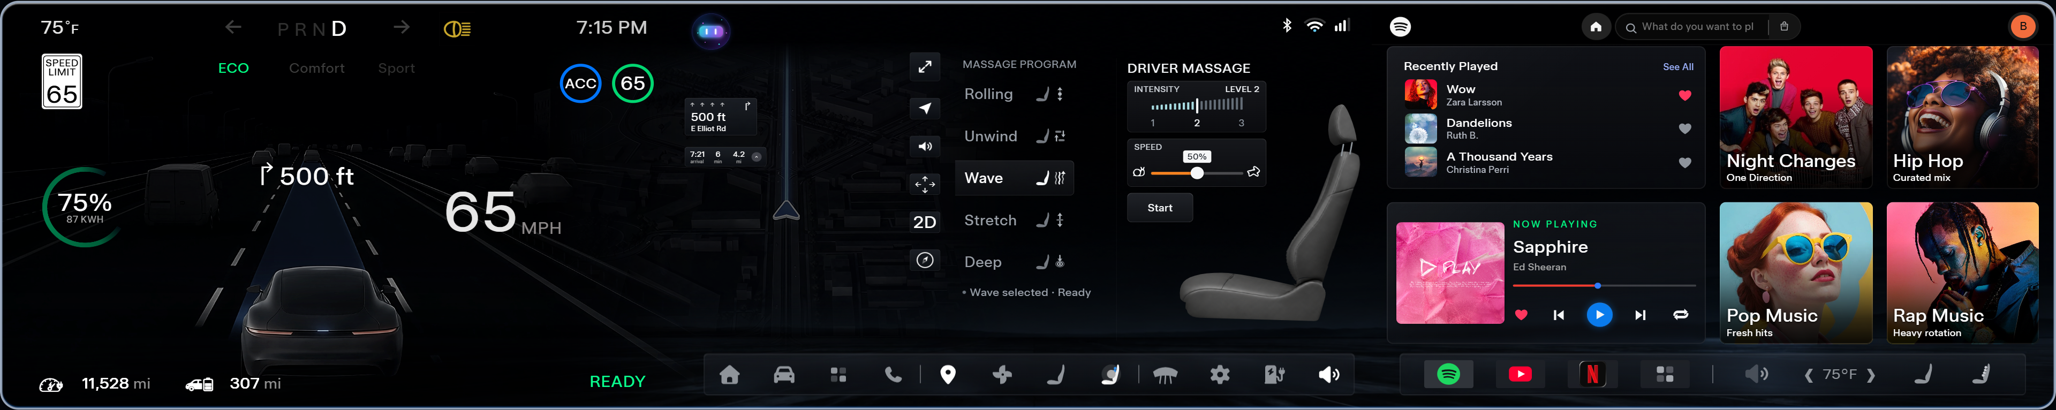
Task: Toggle map voice guidance speaker button
Action: coord(925,147)
